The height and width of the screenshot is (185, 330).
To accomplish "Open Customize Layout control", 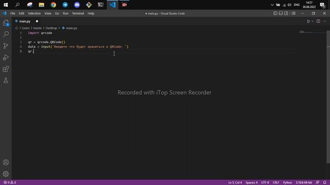I will [x=293, y=13].
